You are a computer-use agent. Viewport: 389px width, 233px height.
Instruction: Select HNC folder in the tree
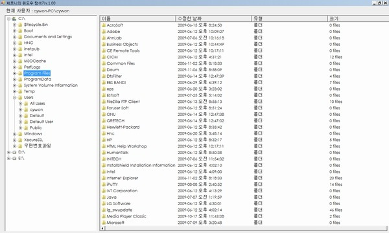29,43
